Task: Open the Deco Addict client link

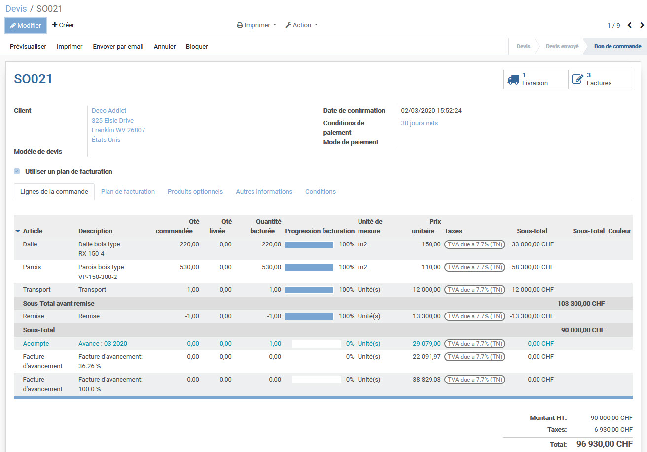Action: [x=109, y=110]
